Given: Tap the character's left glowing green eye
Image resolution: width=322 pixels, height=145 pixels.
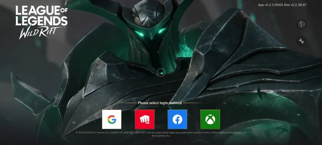Looking at the screenshot, I should tap(139, 33).
